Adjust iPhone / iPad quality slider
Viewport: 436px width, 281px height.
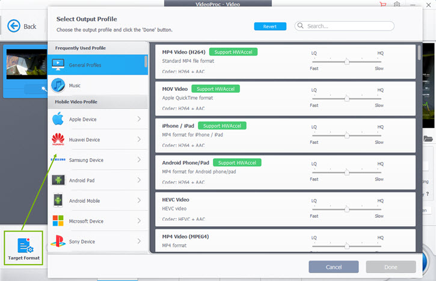point(346,135)
